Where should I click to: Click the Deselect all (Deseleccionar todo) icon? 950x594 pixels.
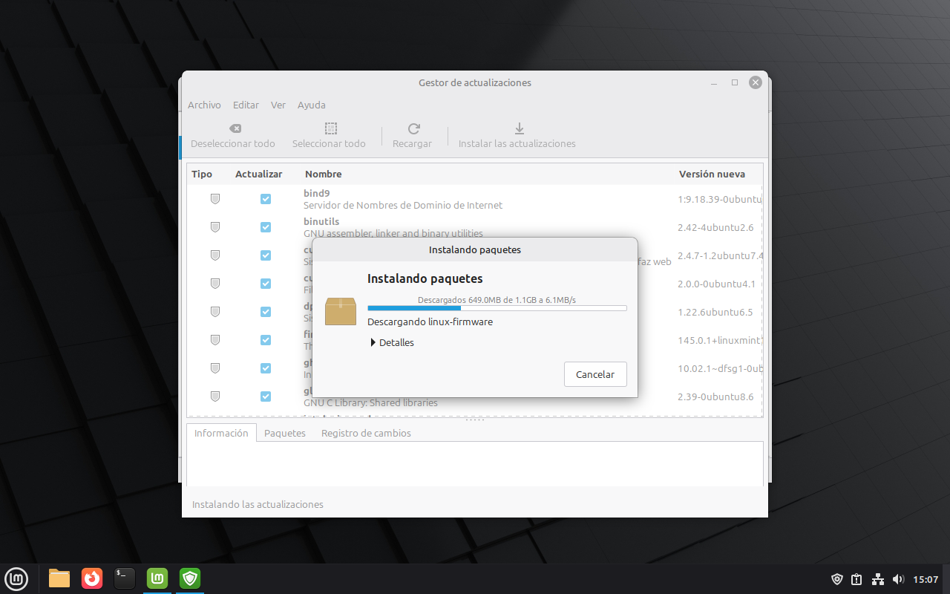[x=235, y=128]
